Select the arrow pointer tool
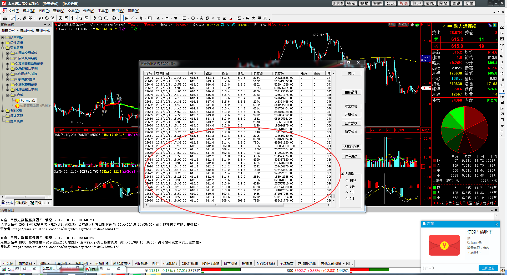The image size is (507, 275). (126, 18)
